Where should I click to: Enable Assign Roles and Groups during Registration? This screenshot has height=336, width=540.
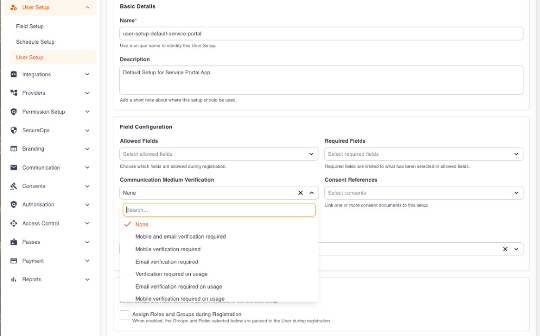pos(124,315)
